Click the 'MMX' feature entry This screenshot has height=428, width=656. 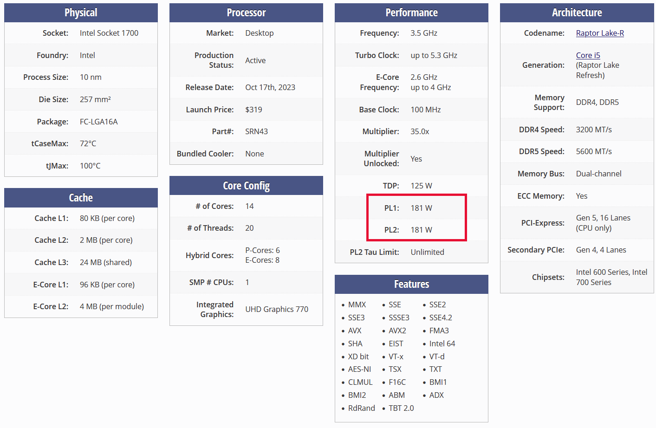tap(357, 305)
